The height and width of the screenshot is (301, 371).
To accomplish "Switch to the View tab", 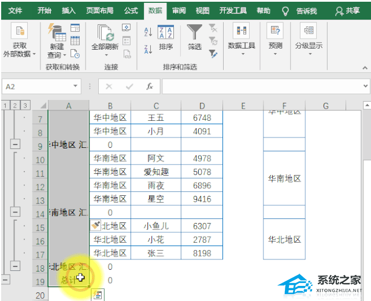I will [x=202, y=10].
